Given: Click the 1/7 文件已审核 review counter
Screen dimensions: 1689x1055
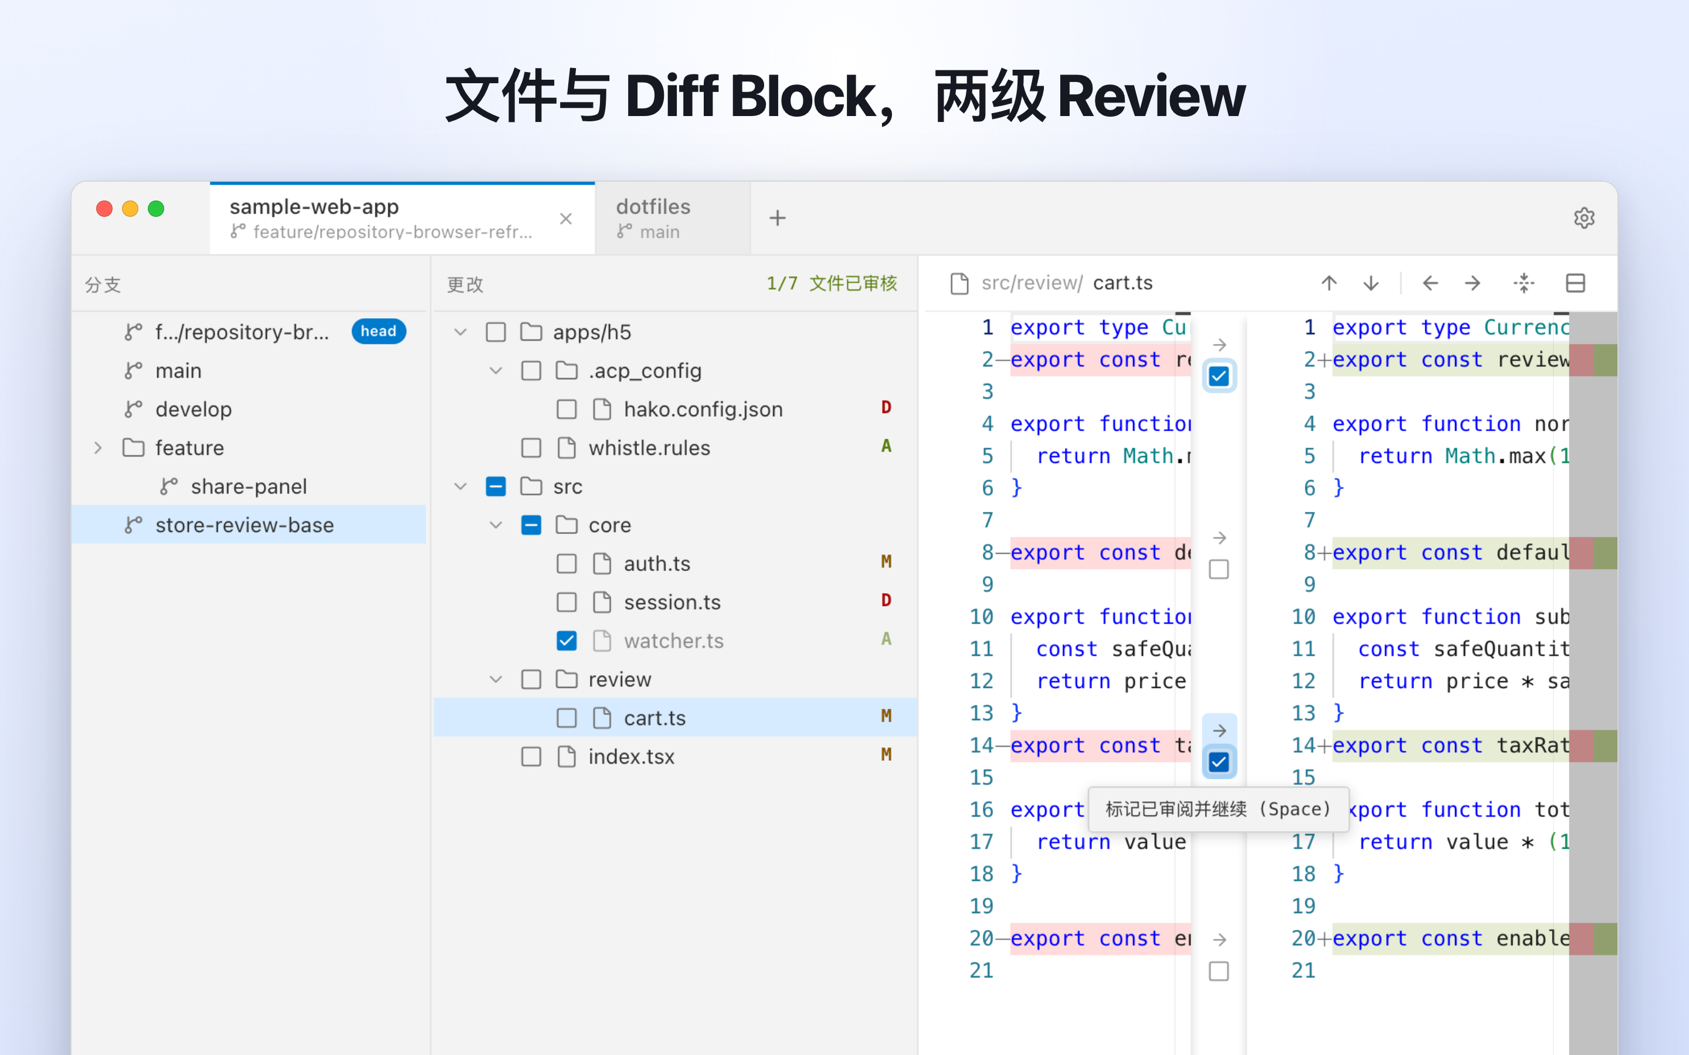Looking at the screenshot, I should point(832,284).
